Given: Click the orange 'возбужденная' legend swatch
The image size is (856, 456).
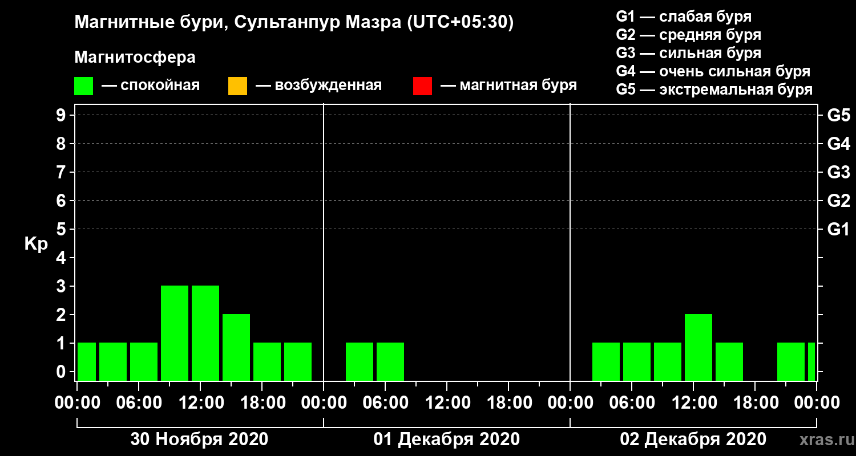Looking at the screenshot, I should [x=237, y=86].
